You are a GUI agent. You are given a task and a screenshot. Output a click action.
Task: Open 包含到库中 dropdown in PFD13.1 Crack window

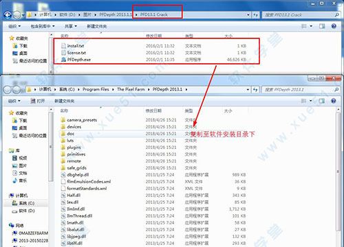tap(43, 26)
